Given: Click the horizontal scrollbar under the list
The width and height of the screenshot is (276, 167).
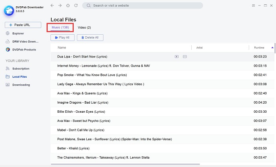Looking at the screenshot, I should [125, 164].
